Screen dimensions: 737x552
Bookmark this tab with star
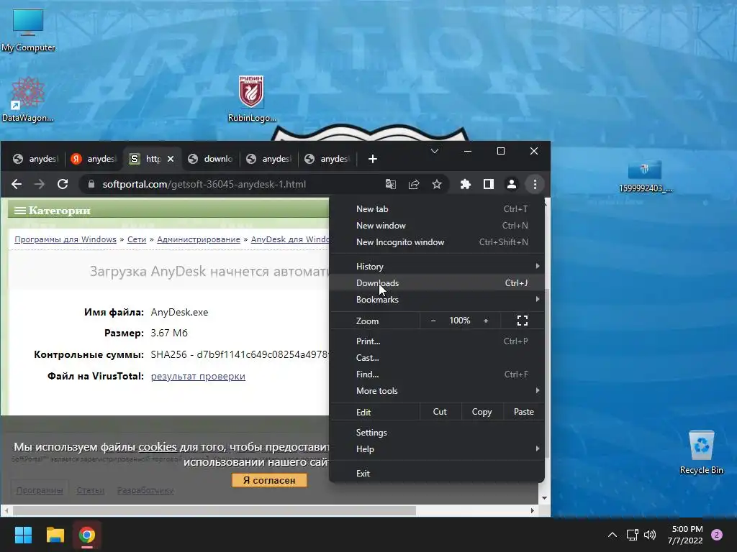437,185
